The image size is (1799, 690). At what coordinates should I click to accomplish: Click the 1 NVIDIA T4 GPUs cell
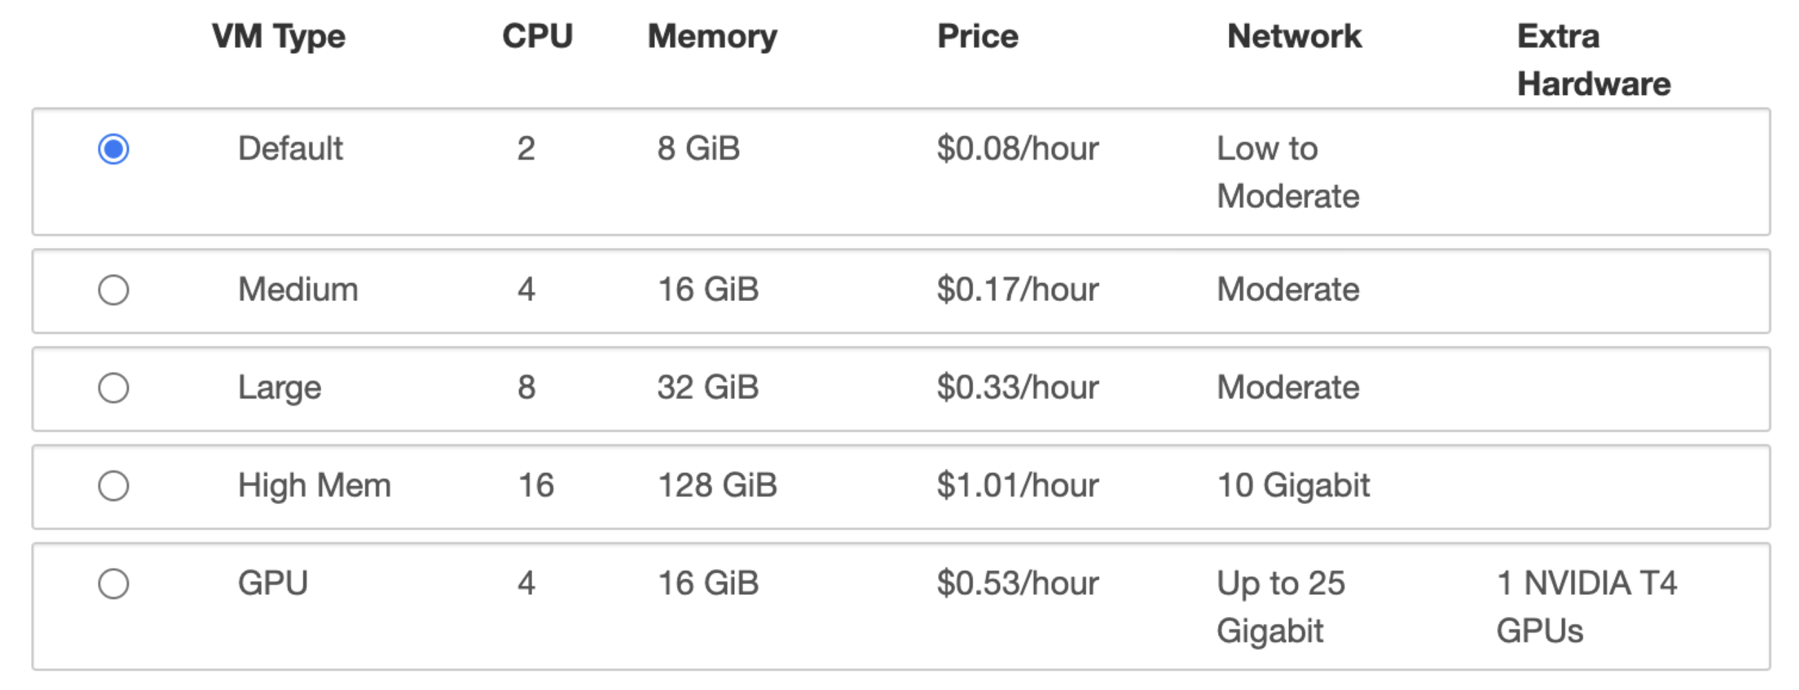(1586, 607)
